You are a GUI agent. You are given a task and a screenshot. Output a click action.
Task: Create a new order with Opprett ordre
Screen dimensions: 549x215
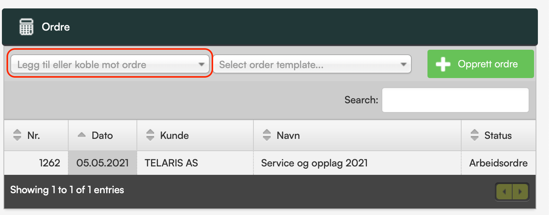coord(481,64)
